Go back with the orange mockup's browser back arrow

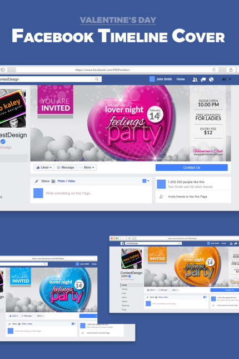point(121,238)
